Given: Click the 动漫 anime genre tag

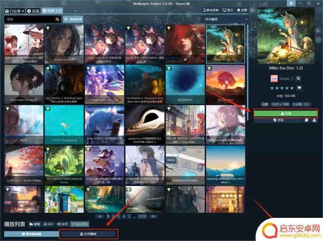Looking at the screenshot, I should (x=265, y=104).
